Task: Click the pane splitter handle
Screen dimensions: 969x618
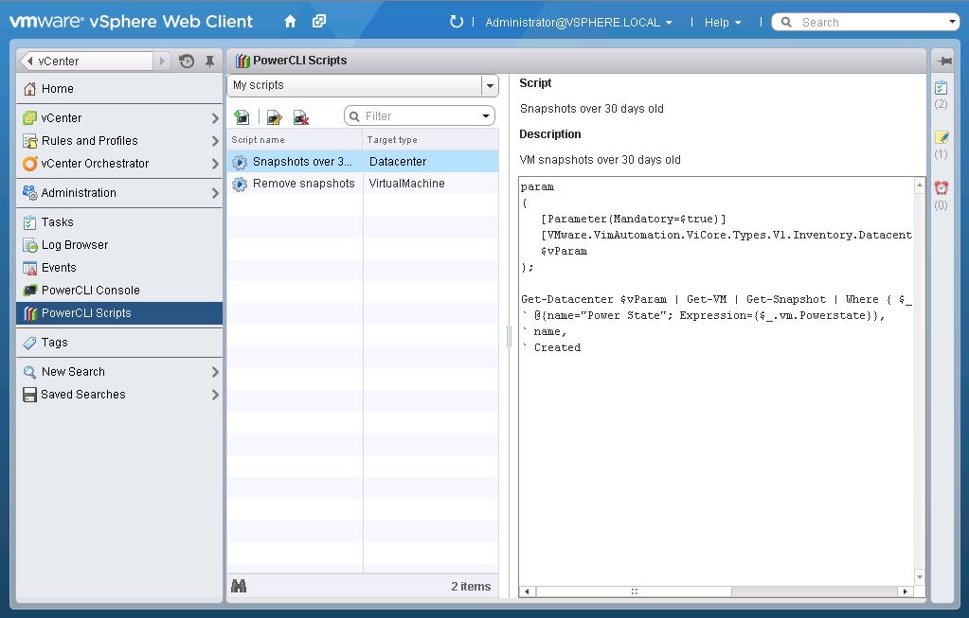Action: (x=510, y=336)
